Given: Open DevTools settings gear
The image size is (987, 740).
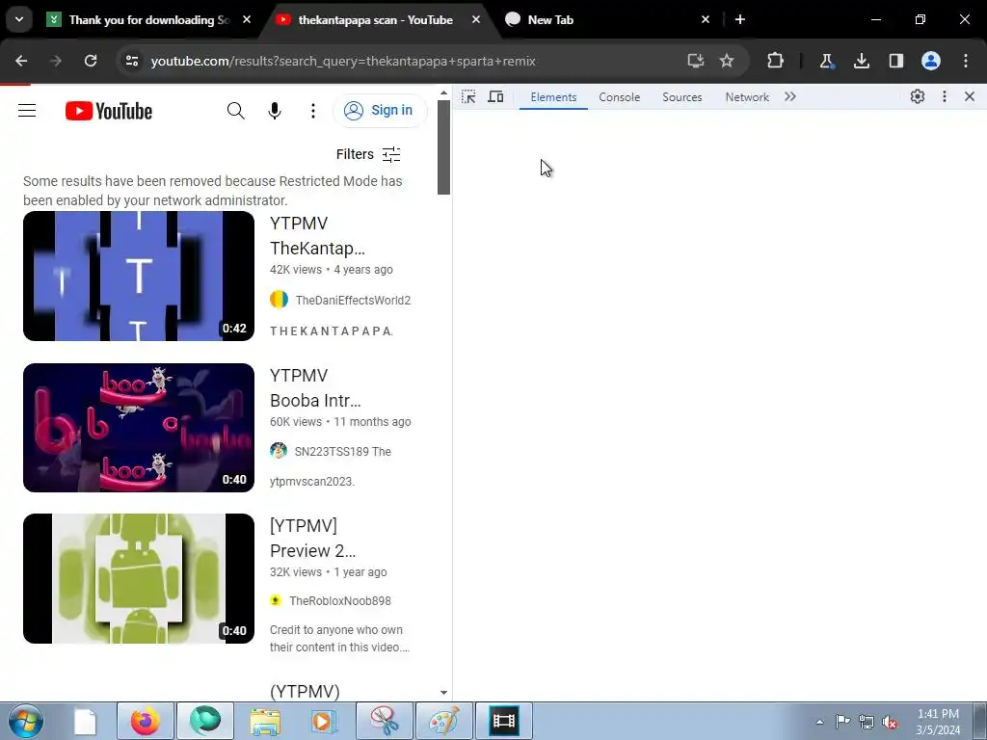Looking at the screenshot, I should [918, 97].
